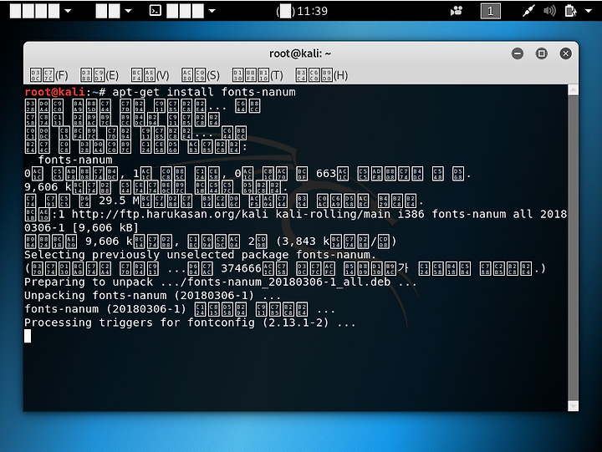
Task: Click the battery power icon
Action: (570, 11)
